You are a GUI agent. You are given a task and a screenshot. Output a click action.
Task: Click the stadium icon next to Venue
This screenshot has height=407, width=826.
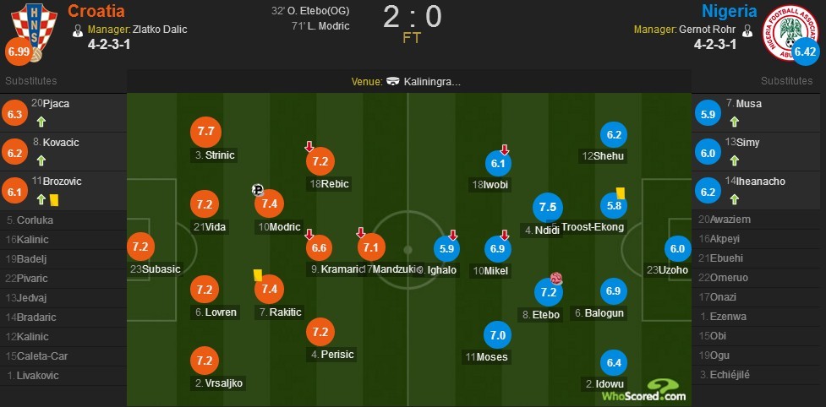point(392,82)
